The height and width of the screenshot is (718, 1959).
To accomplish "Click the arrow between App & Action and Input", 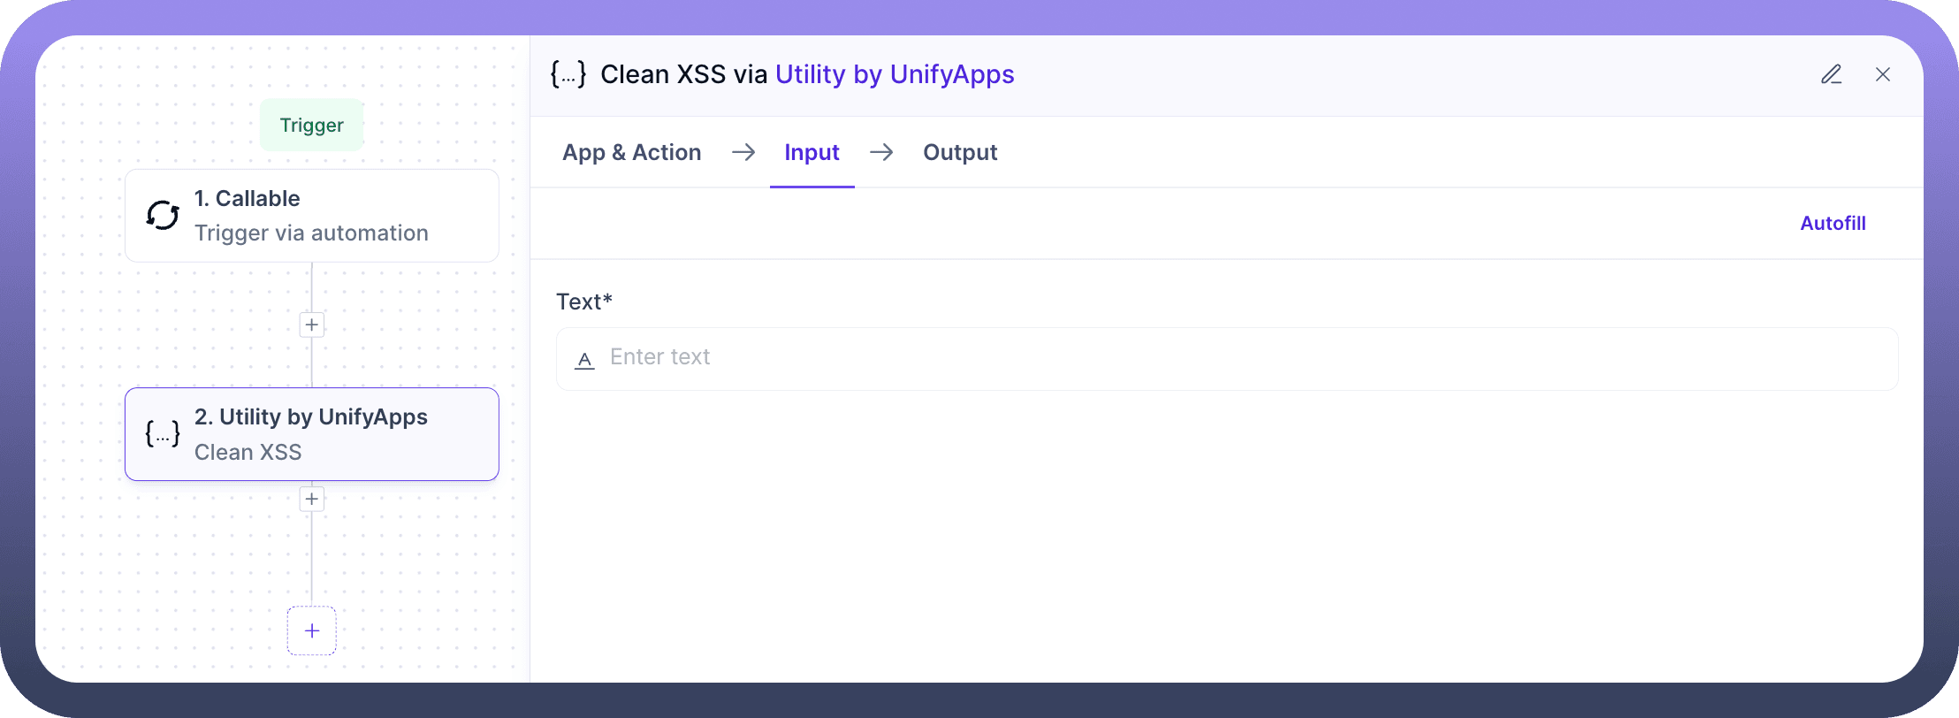I will tap(743, 153).
